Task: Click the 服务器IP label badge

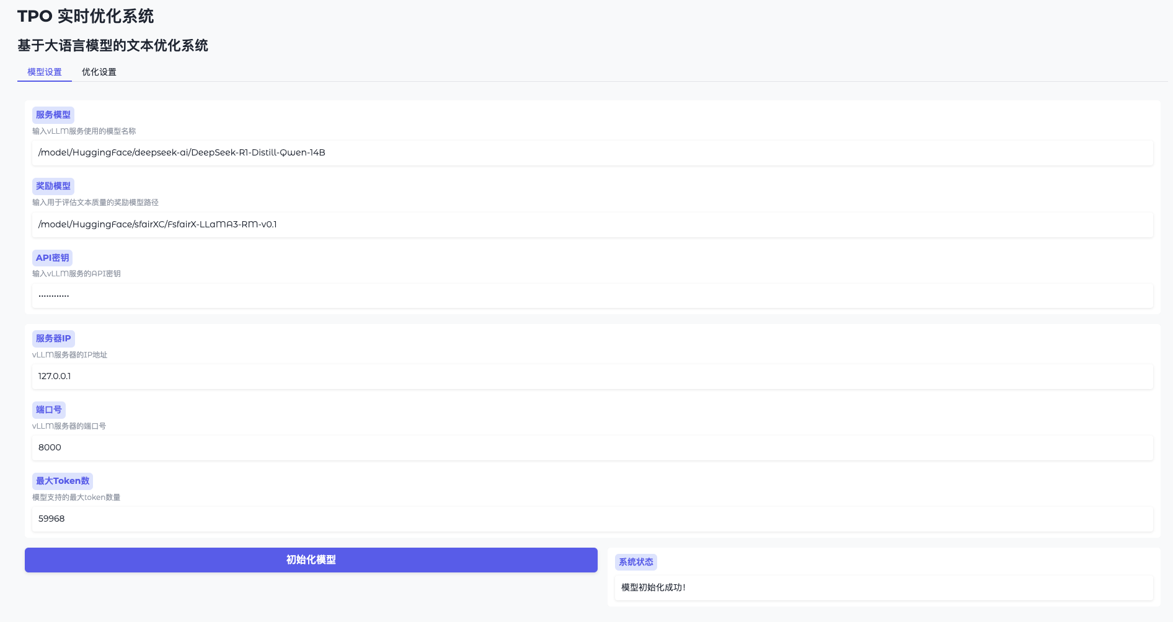Action: 53,338
